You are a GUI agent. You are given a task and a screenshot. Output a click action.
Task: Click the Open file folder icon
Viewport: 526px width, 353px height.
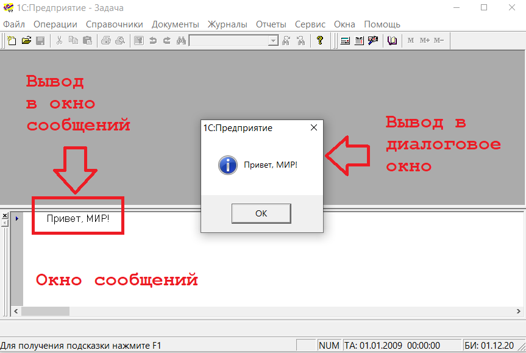(26, 41)
